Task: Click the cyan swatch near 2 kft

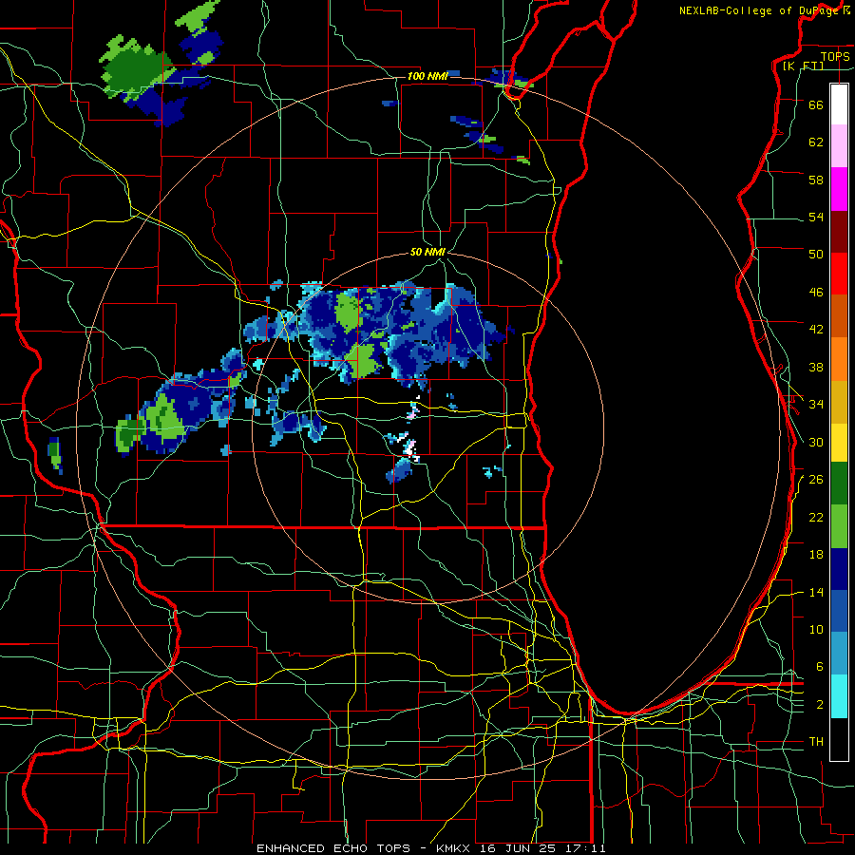Action: point(839,696)
